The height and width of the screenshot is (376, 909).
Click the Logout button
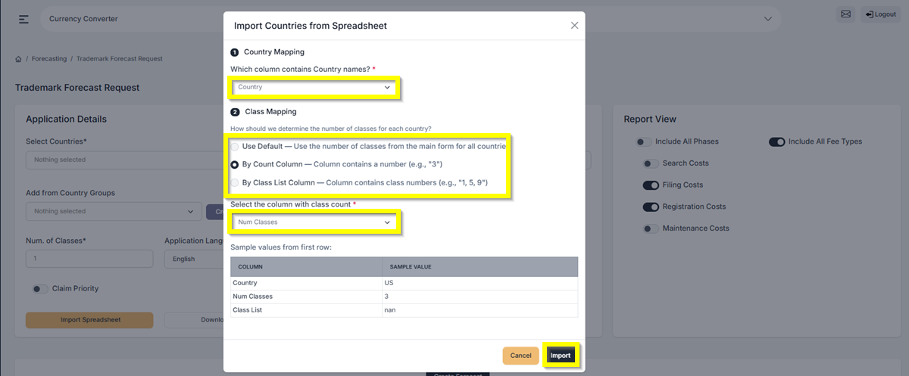point(880,14)
